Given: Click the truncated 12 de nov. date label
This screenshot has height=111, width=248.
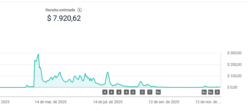Looking at the screenshot, I should pyautogui.click(x=208, y=102).
